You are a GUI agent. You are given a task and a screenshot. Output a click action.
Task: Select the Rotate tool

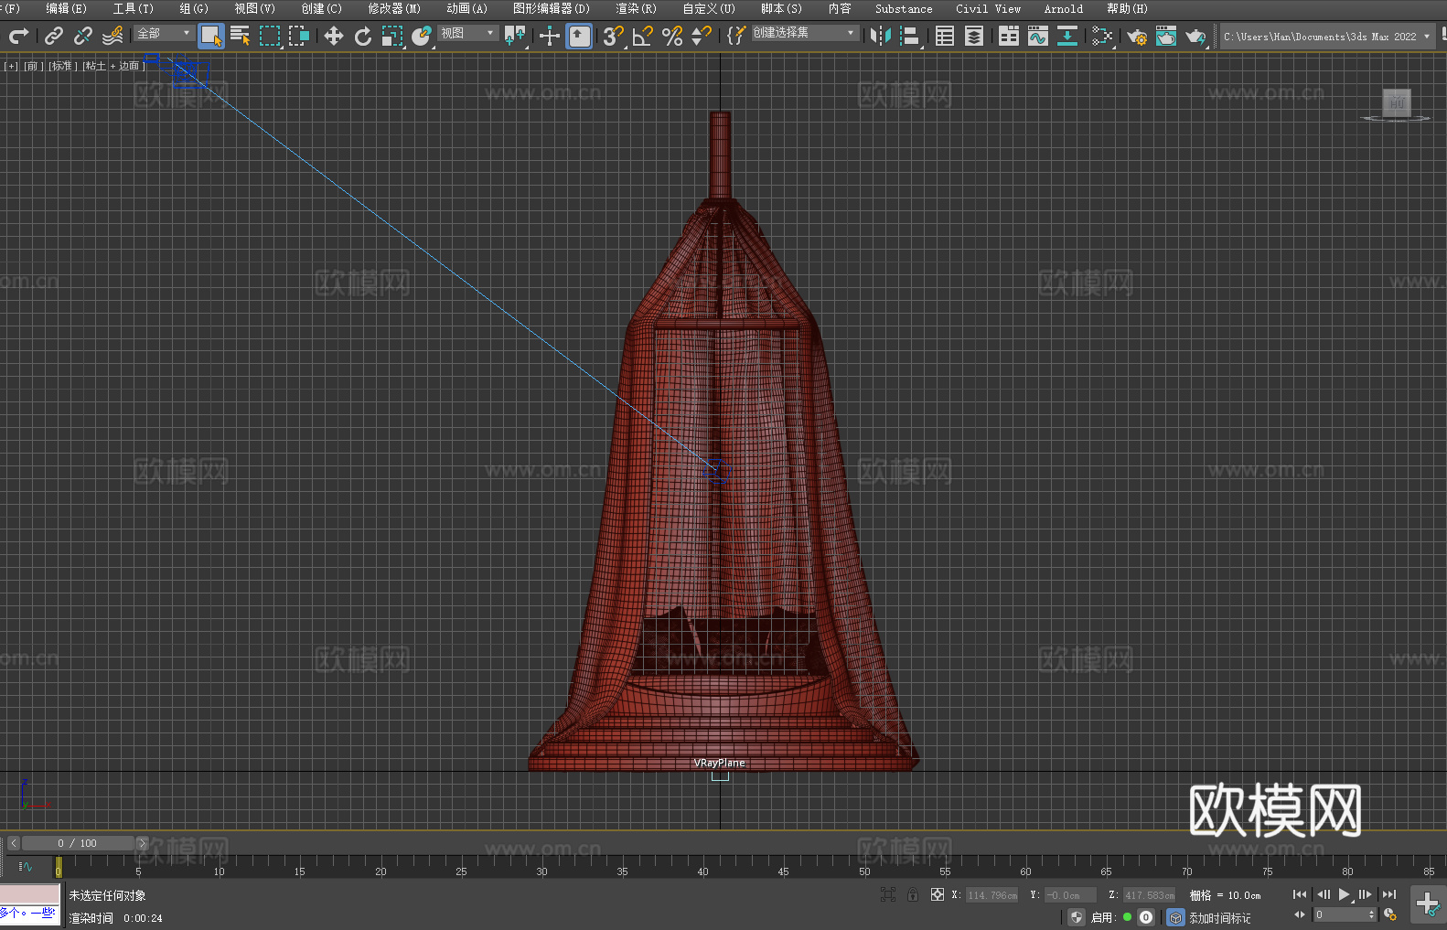pos(363,36)
